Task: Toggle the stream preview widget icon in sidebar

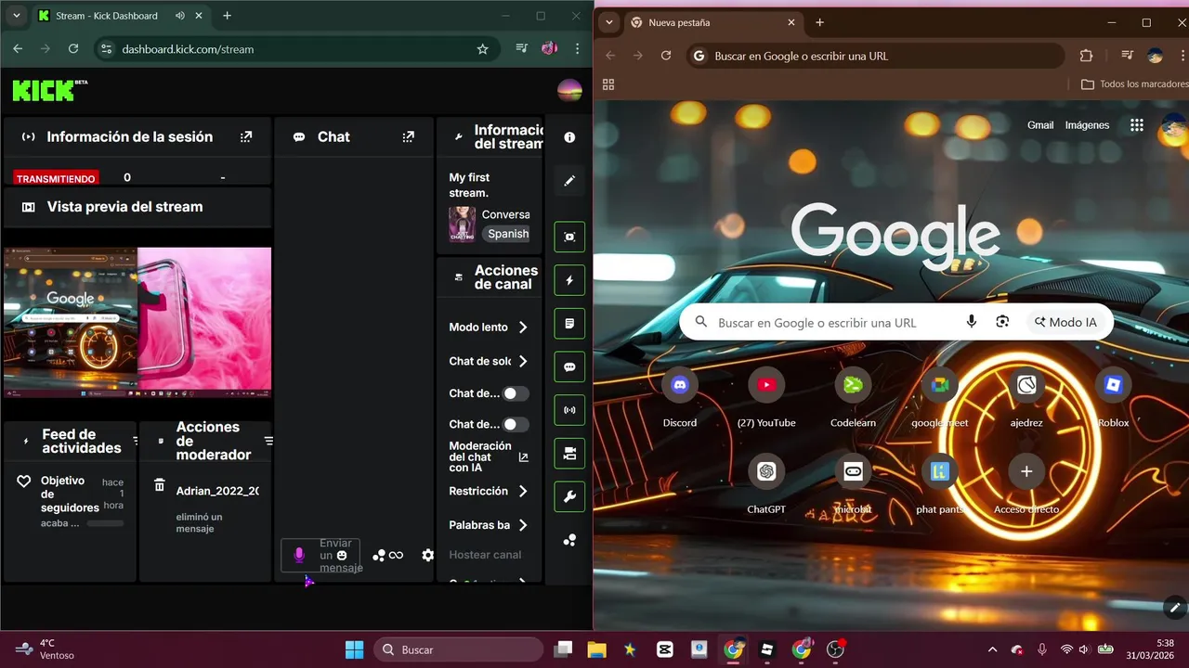Action: click(x=569, y=237)
